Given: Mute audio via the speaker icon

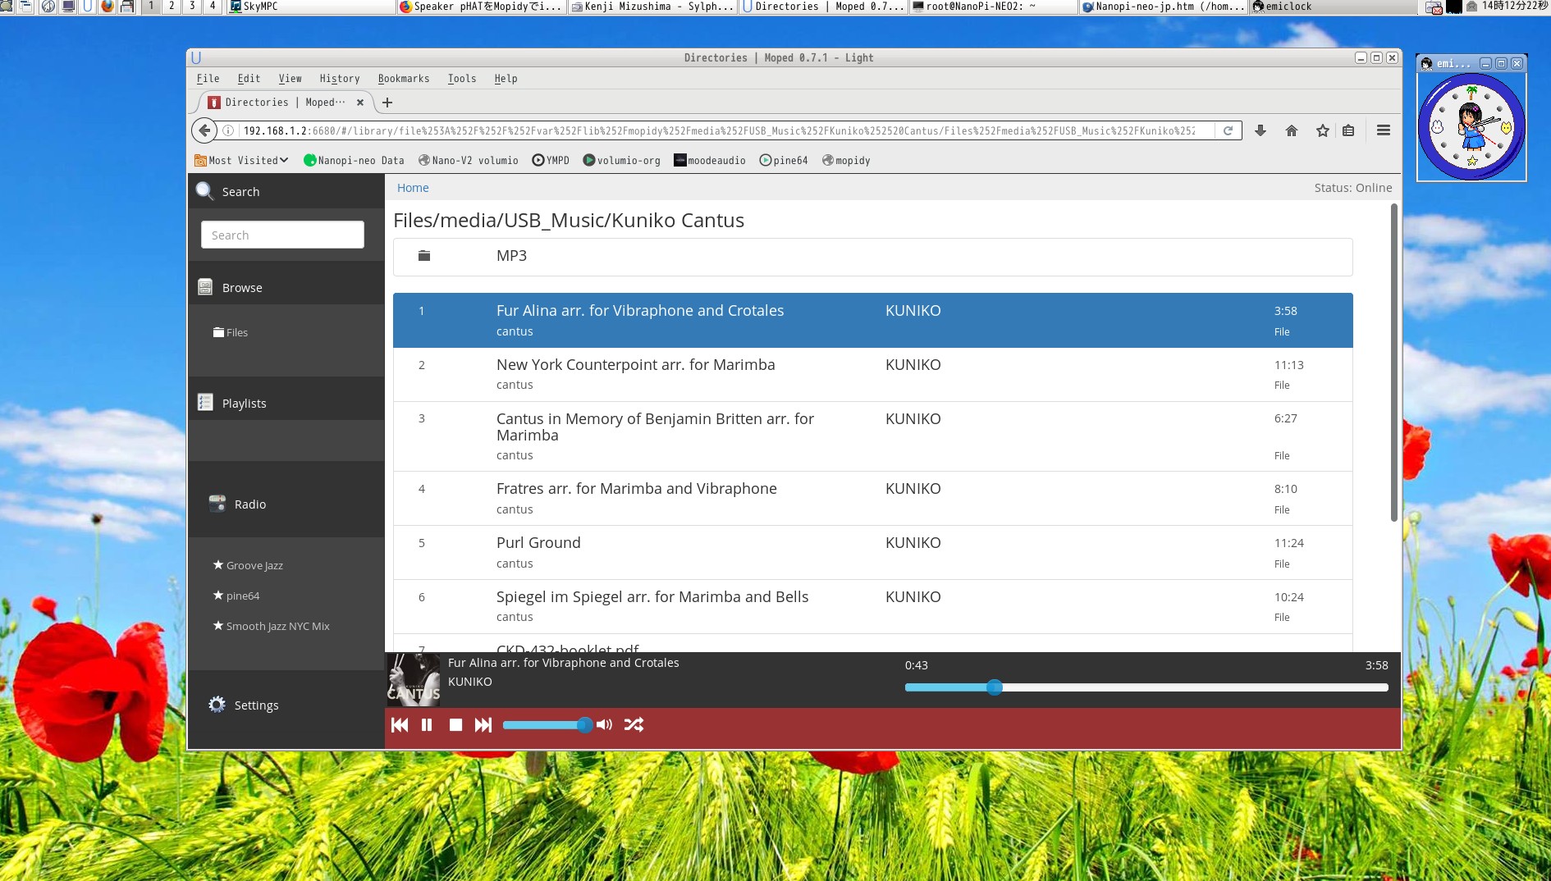Looking at the screenshot, I should [605, 725].
